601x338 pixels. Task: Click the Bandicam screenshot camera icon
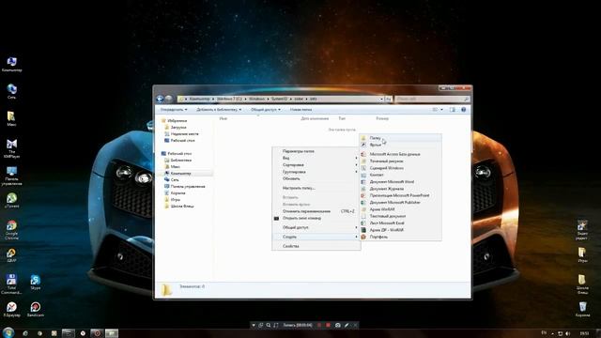338,325
